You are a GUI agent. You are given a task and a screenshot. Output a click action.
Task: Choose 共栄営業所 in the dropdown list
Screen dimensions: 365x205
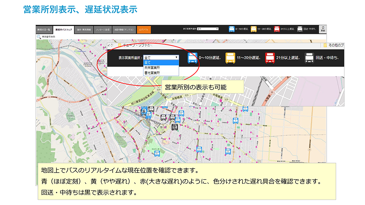[x=161, y=68]
